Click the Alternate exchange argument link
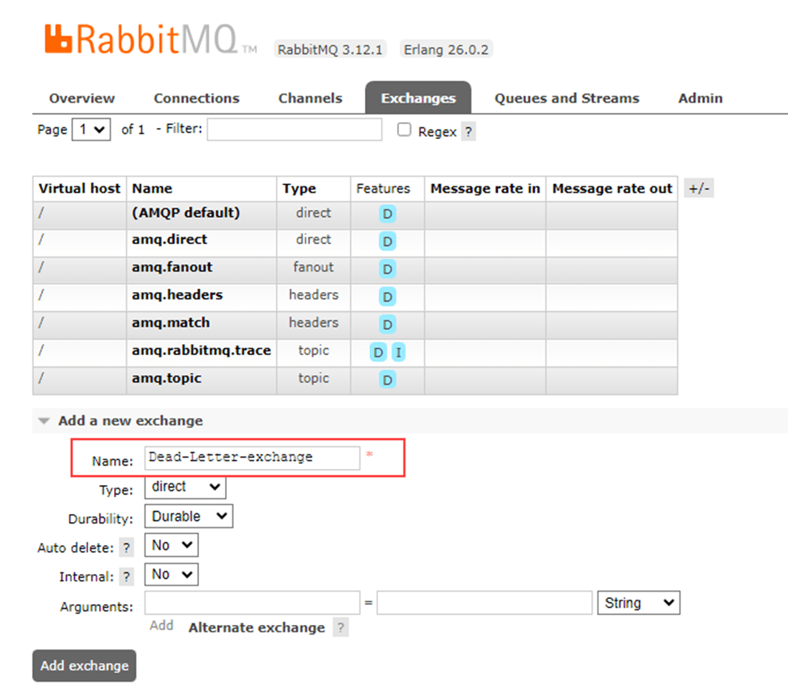Screen dimensions: 788x690 coord(257,628)
